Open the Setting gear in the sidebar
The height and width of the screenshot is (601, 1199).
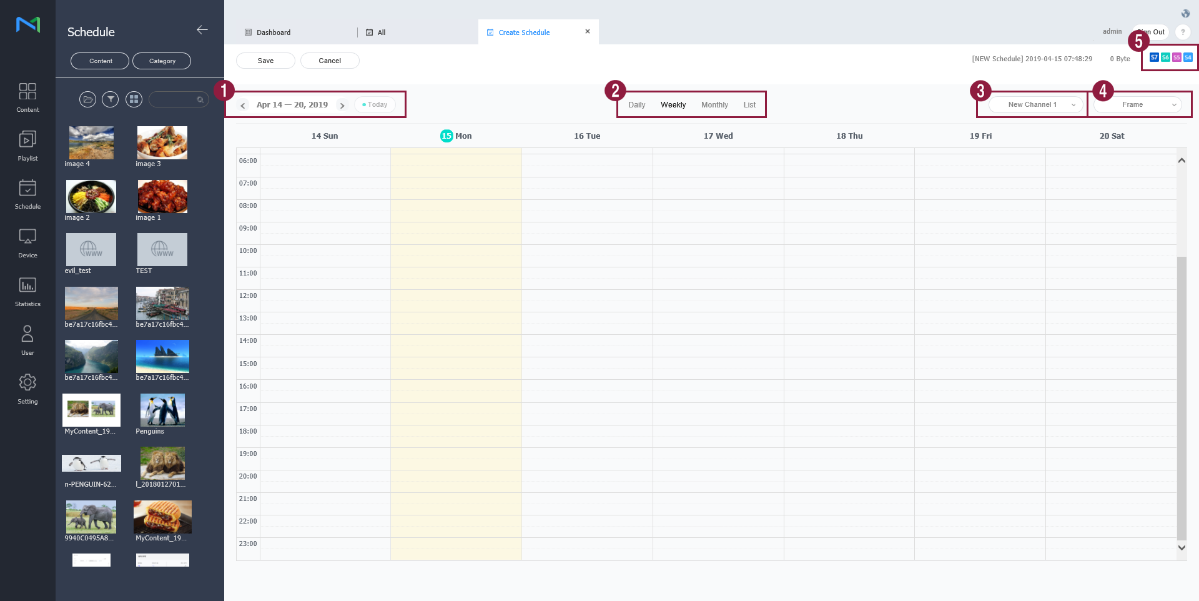tap(27, 389)
